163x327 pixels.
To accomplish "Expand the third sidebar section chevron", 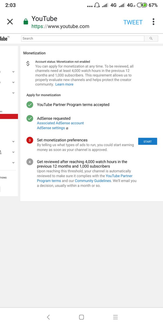I will click(13, 93).
